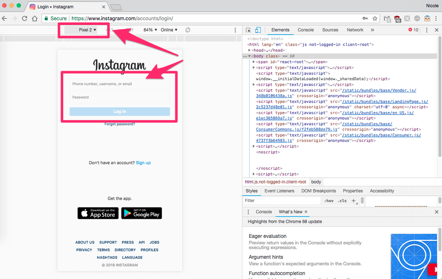Open the Event Listeners tab

pyautogui.click(x=279, y=191)
